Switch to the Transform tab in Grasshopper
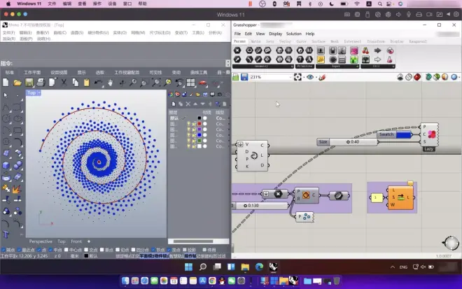 [376, 41]
